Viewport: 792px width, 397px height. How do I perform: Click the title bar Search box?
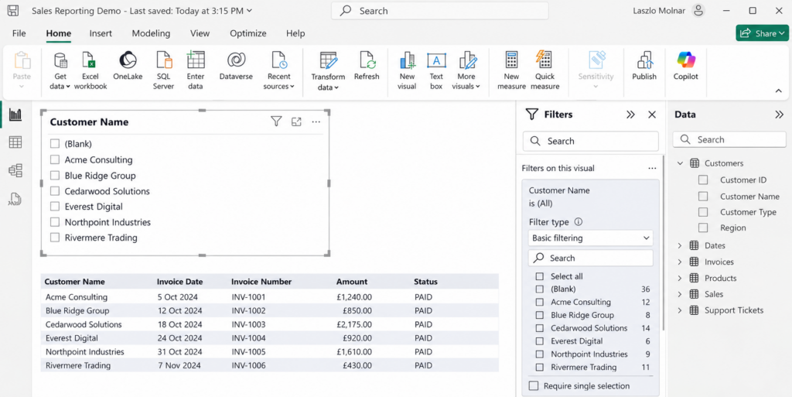click(439, 11)
